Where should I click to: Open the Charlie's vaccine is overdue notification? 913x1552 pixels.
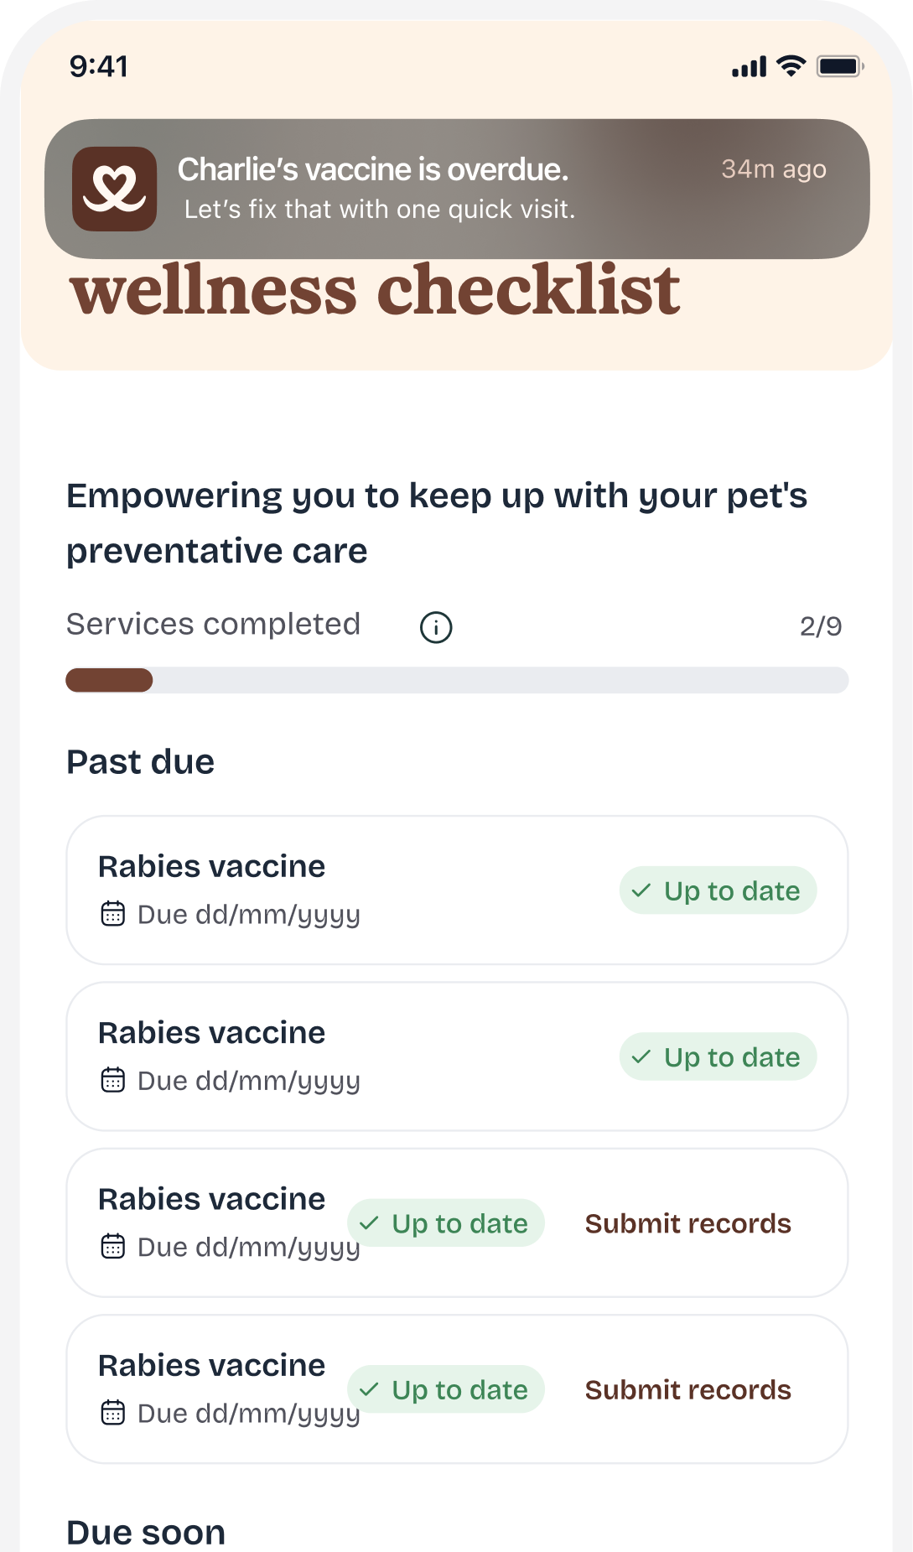(x=457, y=189)
